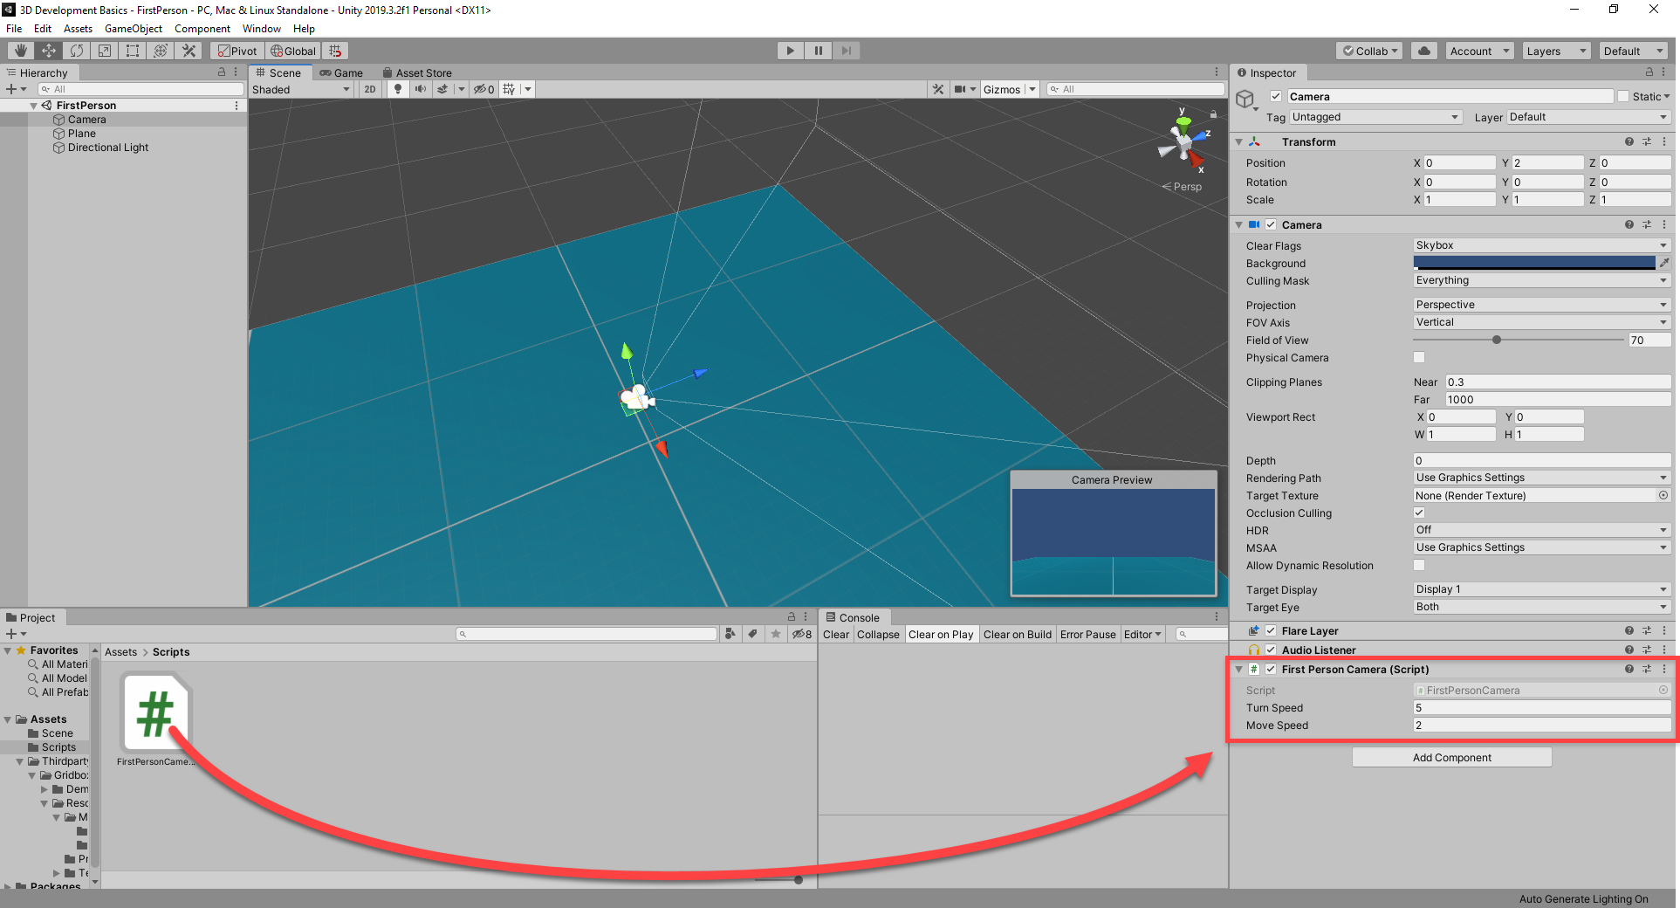
Task: Search project by type icon
Action: tap(730, 634)
